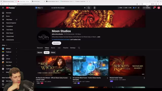This screenshot has height=91, width=162.
Task: Click the Abonnieren button
Action: [x=56, y=43]
